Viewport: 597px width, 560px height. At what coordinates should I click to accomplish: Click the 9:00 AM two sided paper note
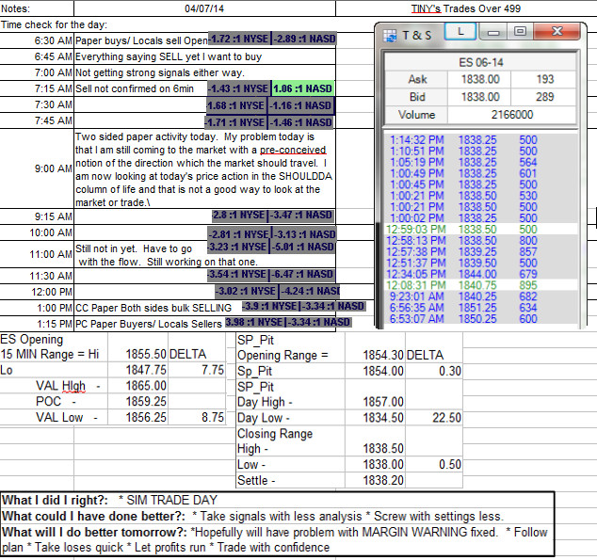click(x=204, y=169)
